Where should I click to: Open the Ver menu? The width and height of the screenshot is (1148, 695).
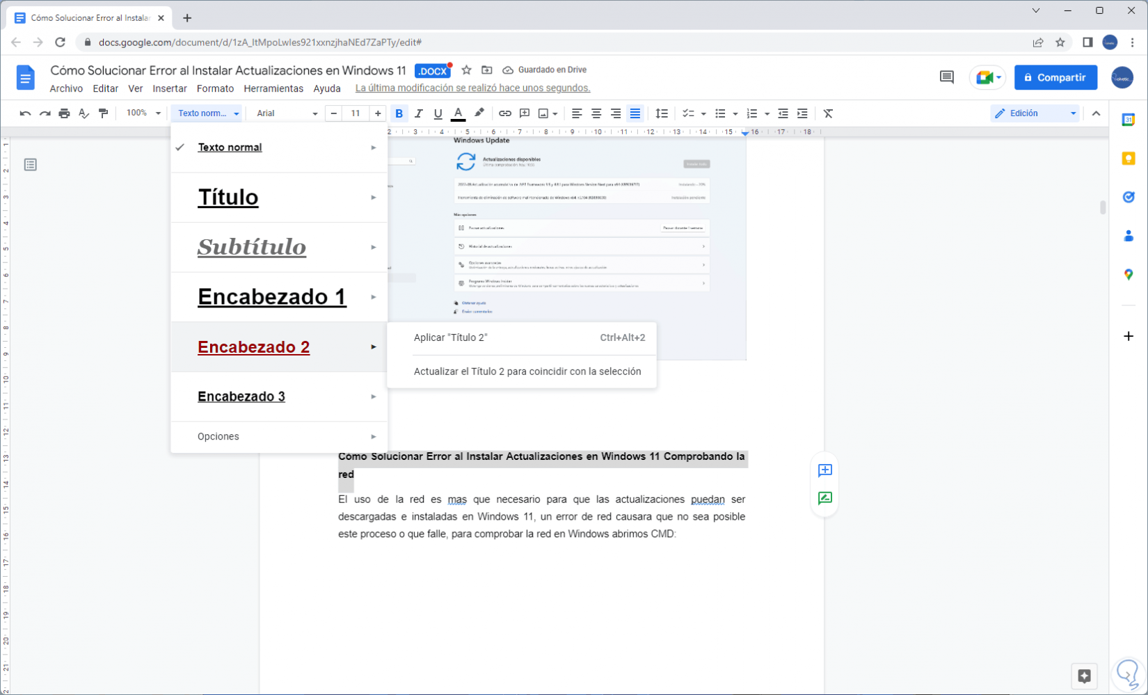point(136,88)
